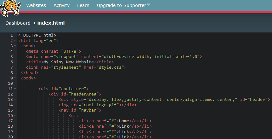The image size is (272, 139).
Task: Click Upgrade to Supporter link
Action: pos(122,5)
